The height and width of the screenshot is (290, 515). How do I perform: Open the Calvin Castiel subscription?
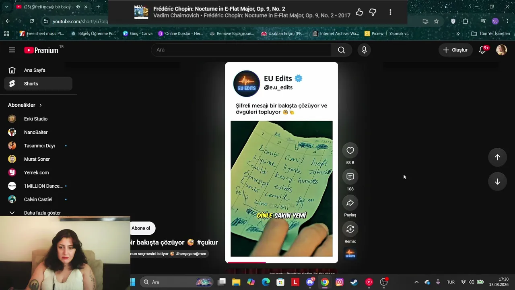click(x=38, y=199)
